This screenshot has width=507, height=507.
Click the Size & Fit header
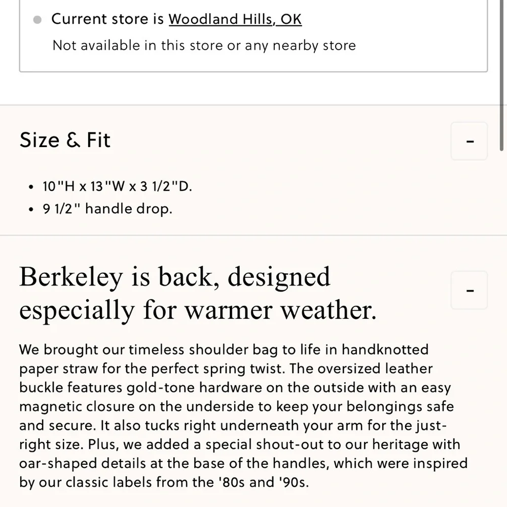(65, 140)
